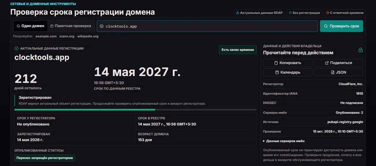Image resolution: width=376 pixels, height=166 pixels.
Task: Click the JSON export button
Action: (x=338, y=72)
